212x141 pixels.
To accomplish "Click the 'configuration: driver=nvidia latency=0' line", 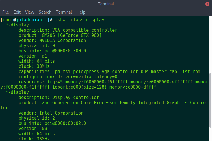I will click(68, 77).
